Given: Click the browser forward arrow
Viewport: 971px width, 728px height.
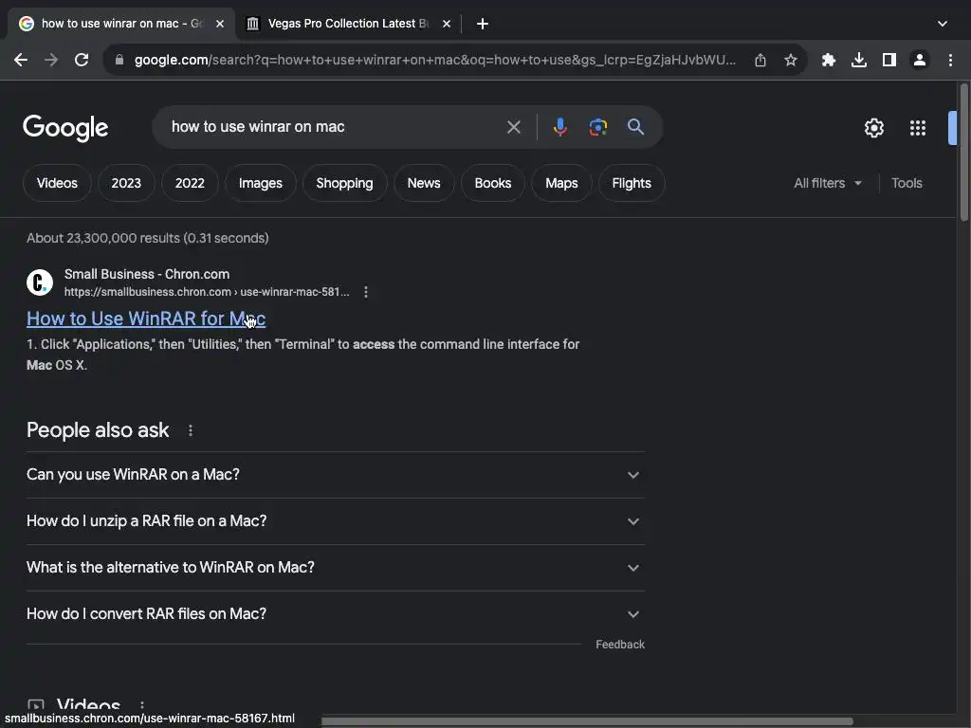Looking at the screenshot, I should (x=51, y=60).
